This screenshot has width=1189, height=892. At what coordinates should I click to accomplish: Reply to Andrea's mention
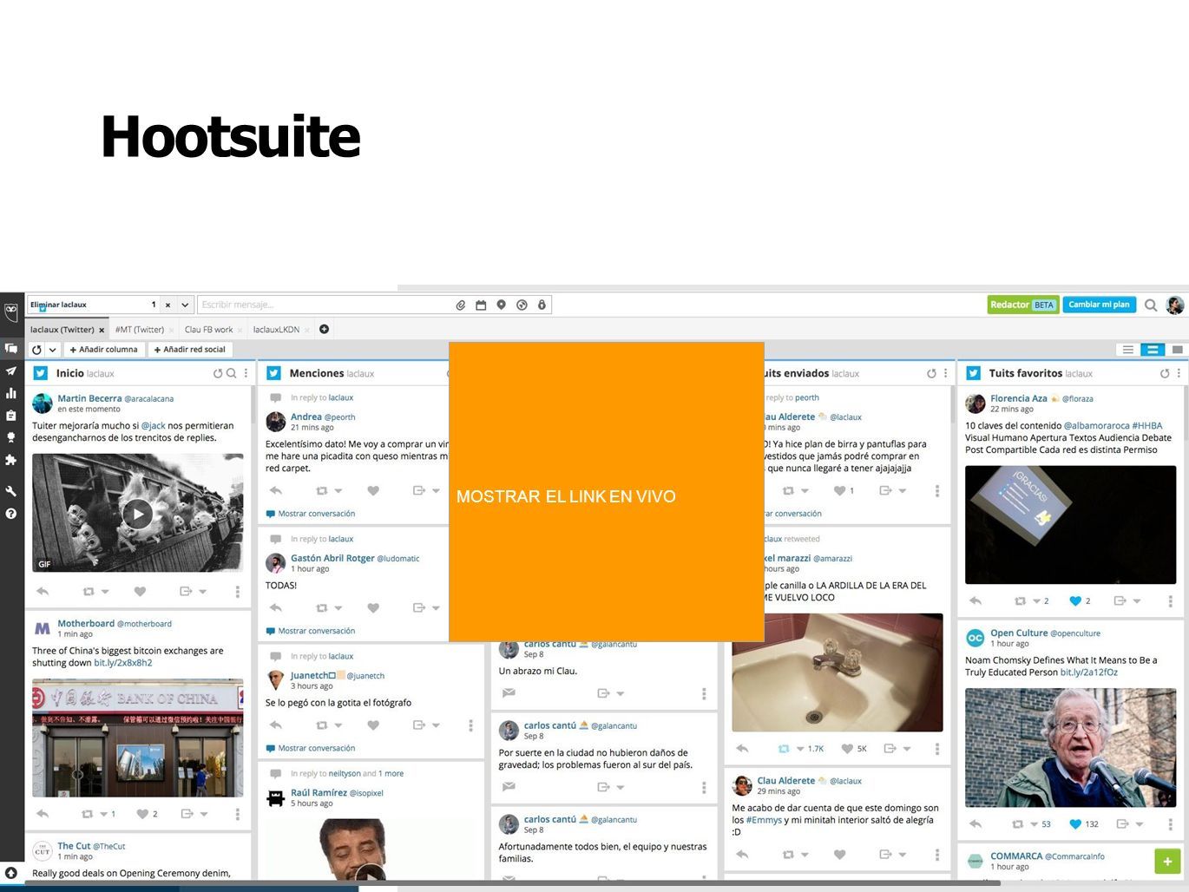tap(276, 491)
